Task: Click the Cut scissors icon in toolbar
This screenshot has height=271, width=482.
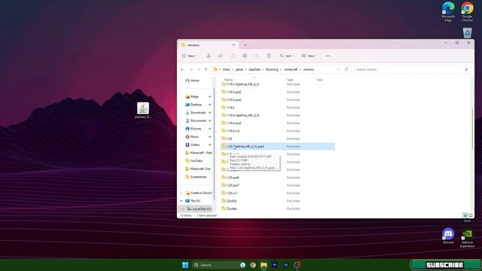Action: click(209, 56)
